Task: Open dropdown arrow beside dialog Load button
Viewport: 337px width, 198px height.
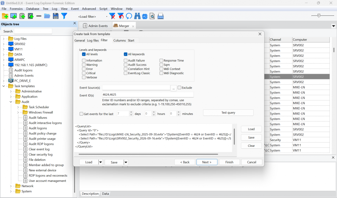Action: tap(100, 162)
